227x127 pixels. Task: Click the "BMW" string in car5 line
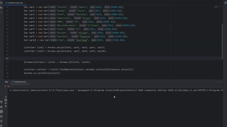point(60,22)
